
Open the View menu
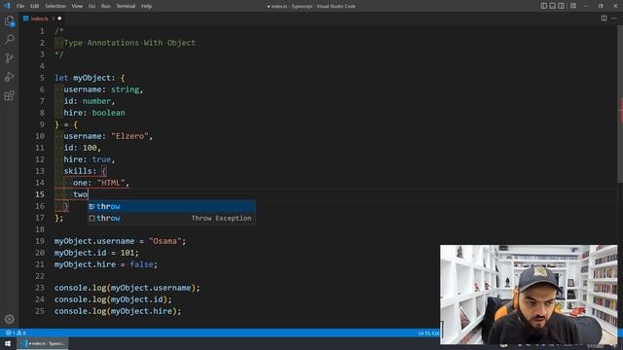point(77,6)
